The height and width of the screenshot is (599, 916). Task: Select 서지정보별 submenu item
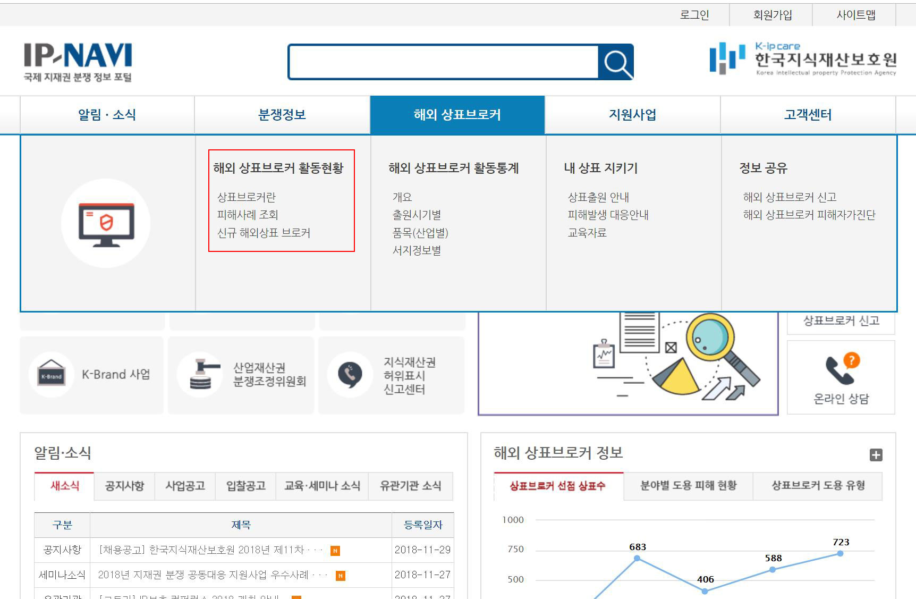(417, 250)
